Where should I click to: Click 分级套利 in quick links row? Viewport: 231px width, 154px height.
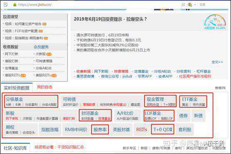pos(184,71)
